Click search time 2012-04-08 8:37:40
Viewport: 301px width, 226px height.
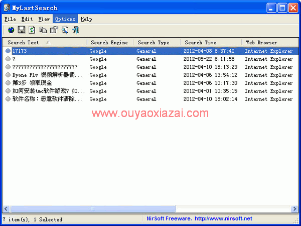209,51
